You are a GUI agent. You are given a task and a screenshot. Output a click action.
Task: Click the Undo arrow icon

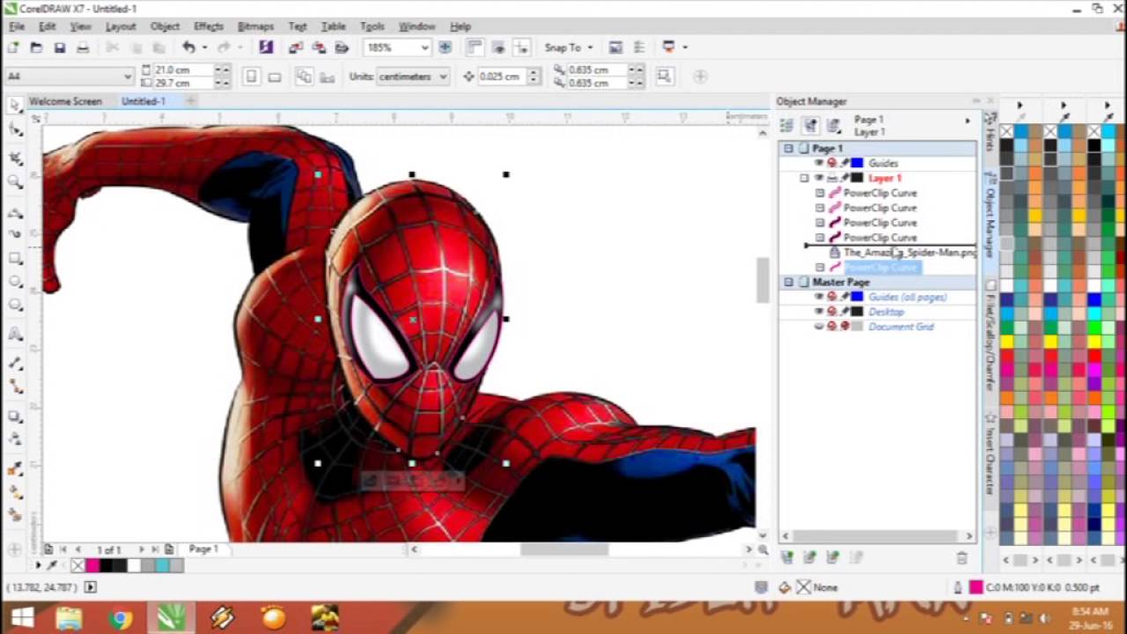[x=190, y=47]
